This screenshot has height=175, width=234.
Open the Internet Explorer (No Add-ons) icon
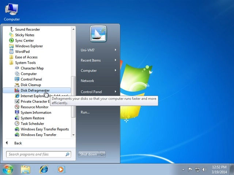[17, 96]
